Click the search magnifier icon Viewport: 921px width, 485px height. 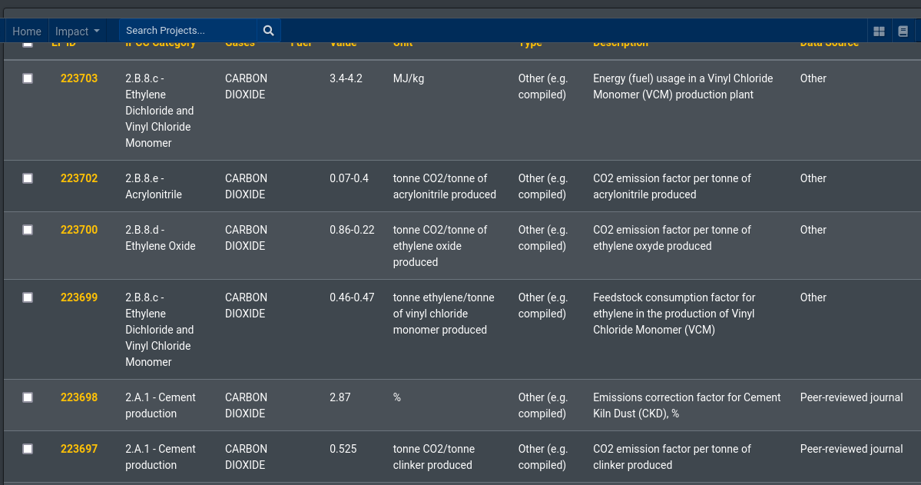coord(267,30)
